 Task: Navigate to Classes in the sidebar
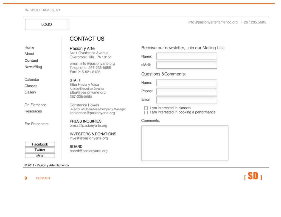pos(31,86)
